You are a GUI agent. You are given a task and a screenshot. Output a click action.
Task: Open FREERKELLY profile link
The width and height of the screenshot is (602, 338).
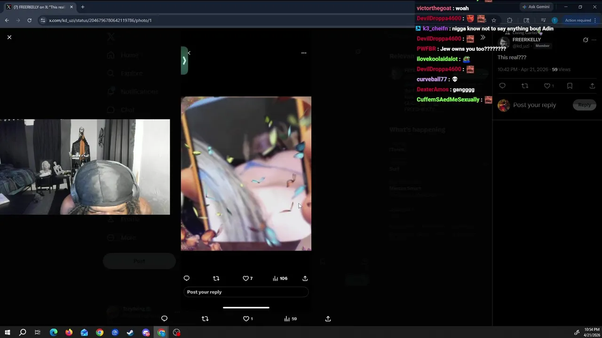click(527, 40)
